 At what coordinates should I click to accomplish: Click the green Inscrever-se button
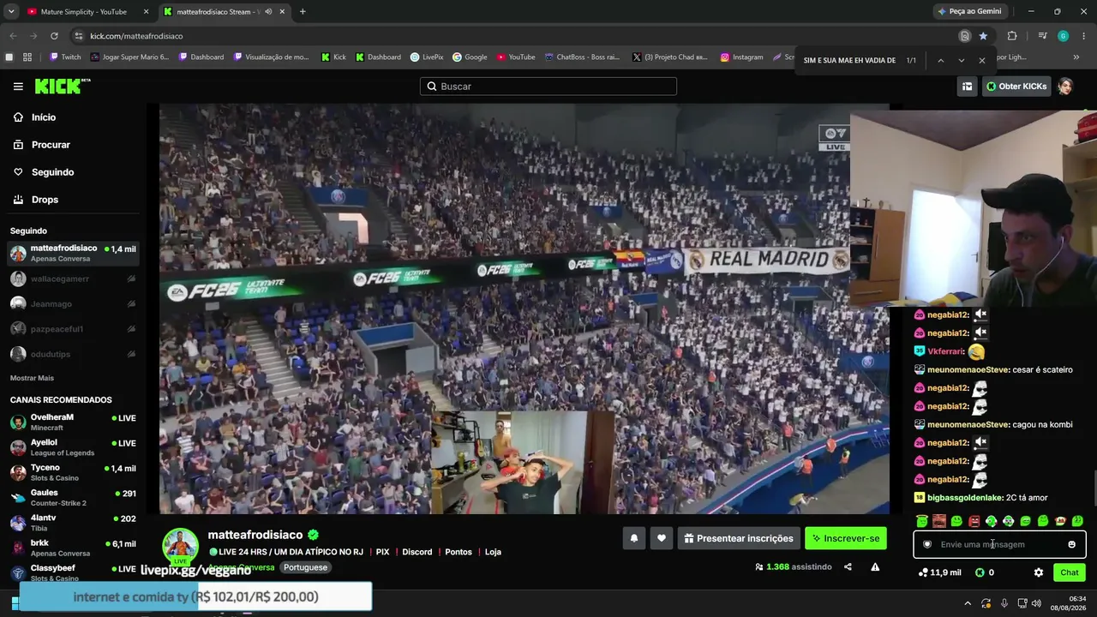(x=846, y=538)
